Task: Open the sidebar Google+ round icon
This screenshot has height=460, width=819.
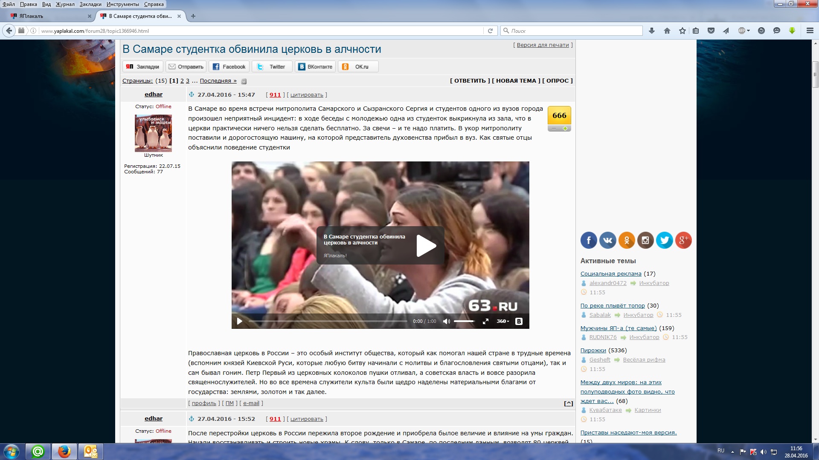Action: 683,240
